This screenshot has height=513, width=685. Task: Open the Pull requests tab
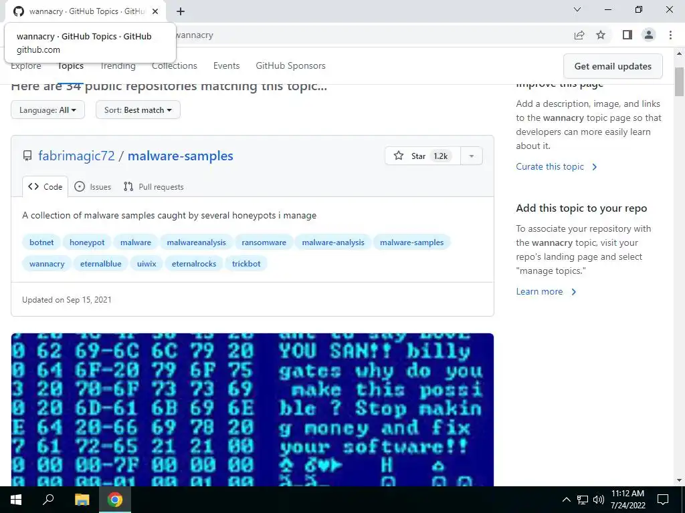tap(153, 187)
